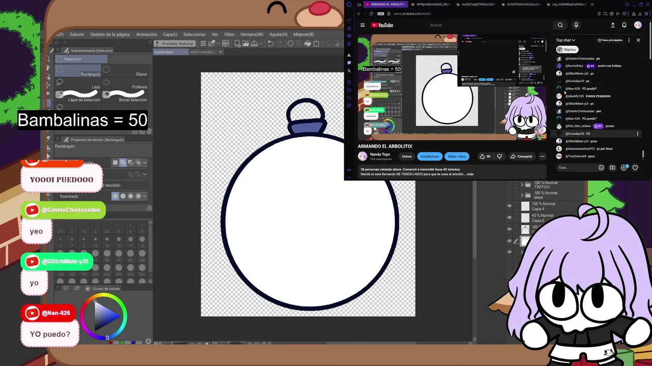Switch to the ARMANDO EL ARBOLITO browser tab
652x366 pixels.
tap(385, 4)
